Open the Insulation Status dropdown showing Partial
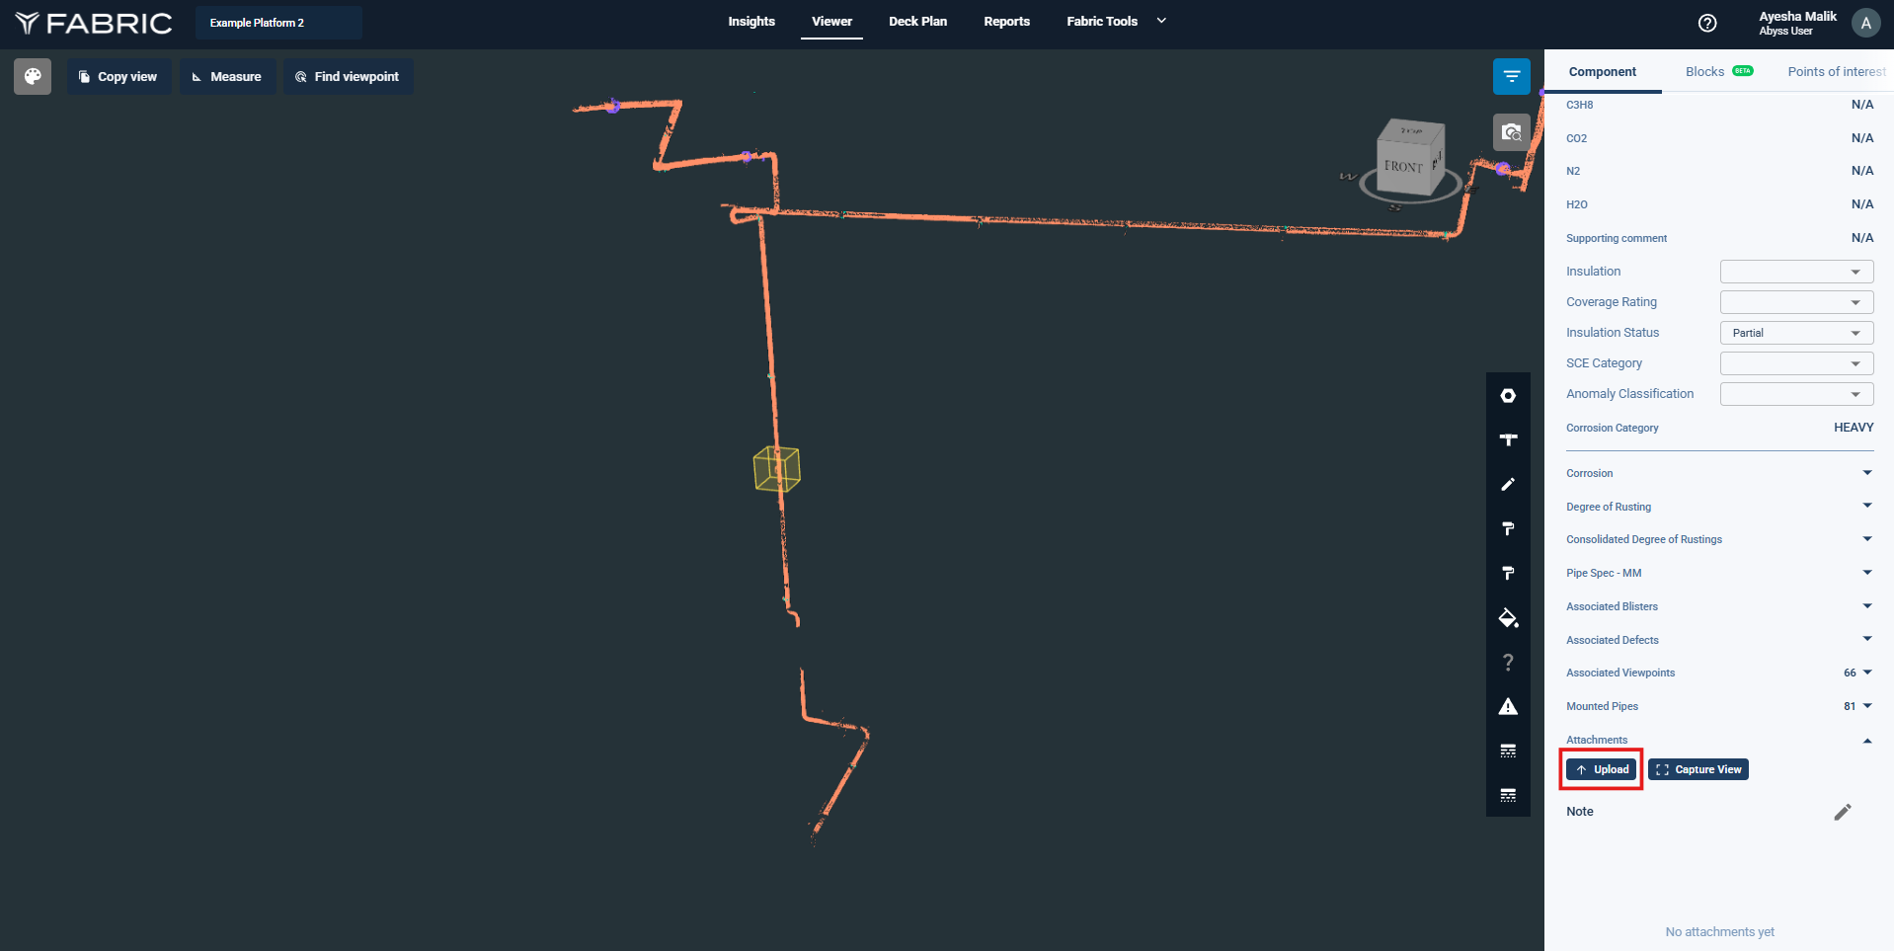 (1795, 333)
